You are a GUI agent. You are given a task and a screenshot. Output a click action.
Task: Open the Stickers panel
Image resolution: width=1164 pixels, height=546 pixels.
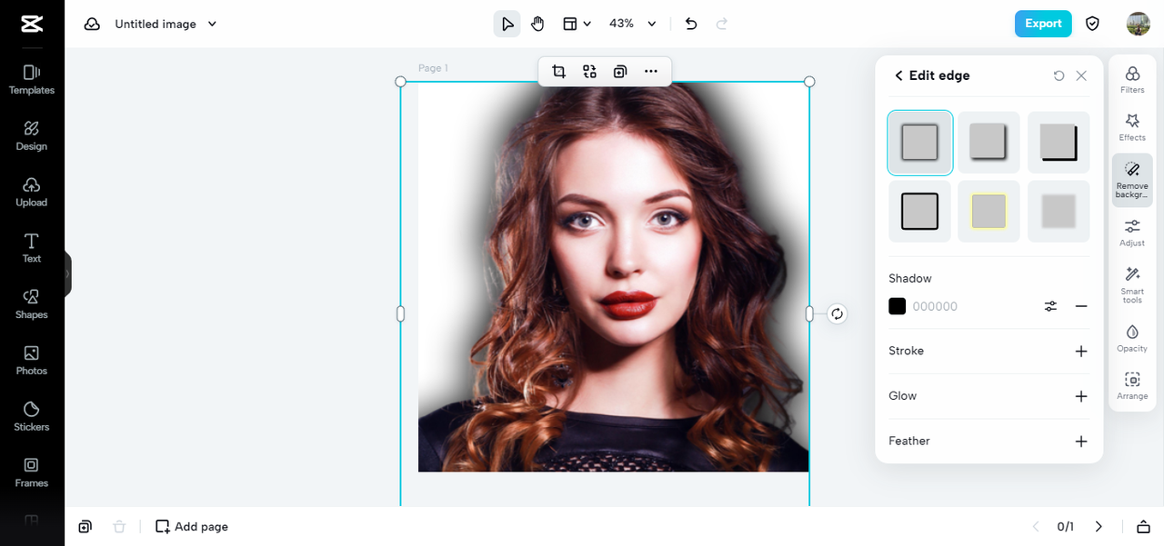[32, 417]
